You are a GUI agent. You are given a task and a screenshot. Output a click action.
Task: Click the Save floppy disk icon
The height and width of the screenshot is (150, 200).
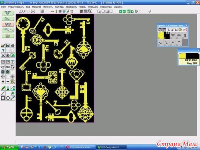[8, 45]
